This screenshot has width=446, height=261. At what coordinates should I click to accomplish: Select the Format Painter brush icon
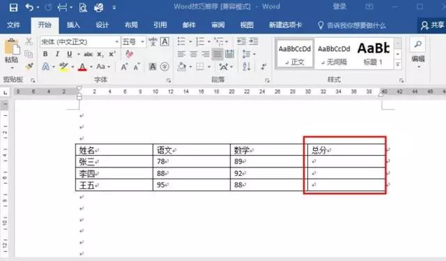pyautogui.click(x=29, y=67)
